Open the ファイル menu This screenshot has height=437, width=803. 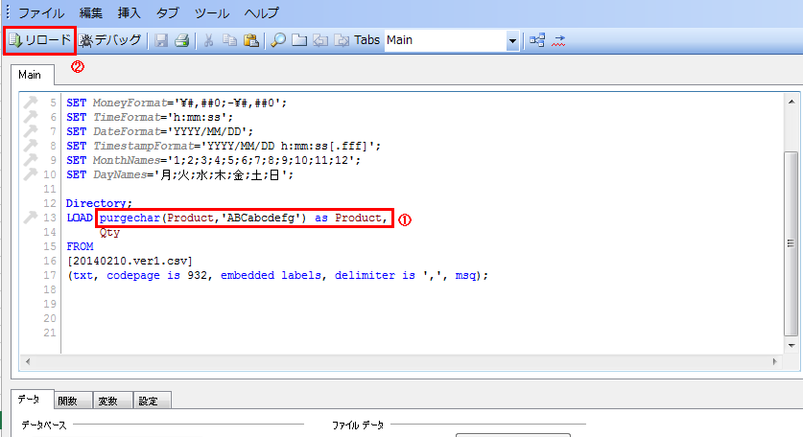click(x=41, y=12)
